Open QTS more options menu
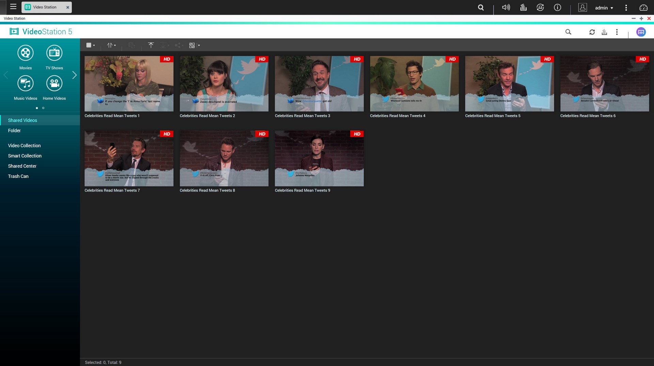This screenshot has height=366, width=654. 626,7
